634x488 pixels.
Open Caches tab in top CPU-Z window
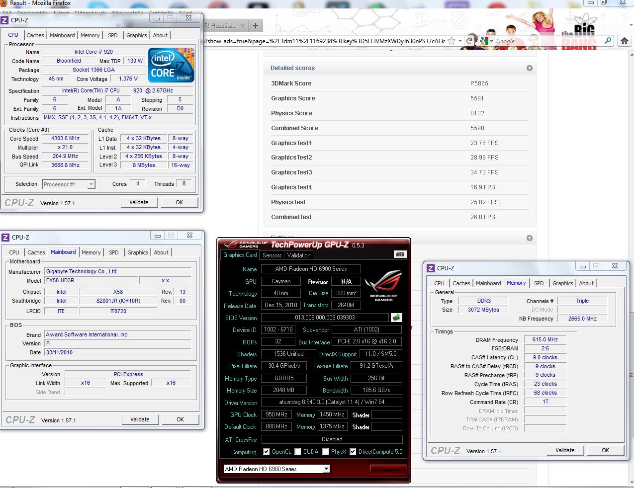[x=35, y=35]
